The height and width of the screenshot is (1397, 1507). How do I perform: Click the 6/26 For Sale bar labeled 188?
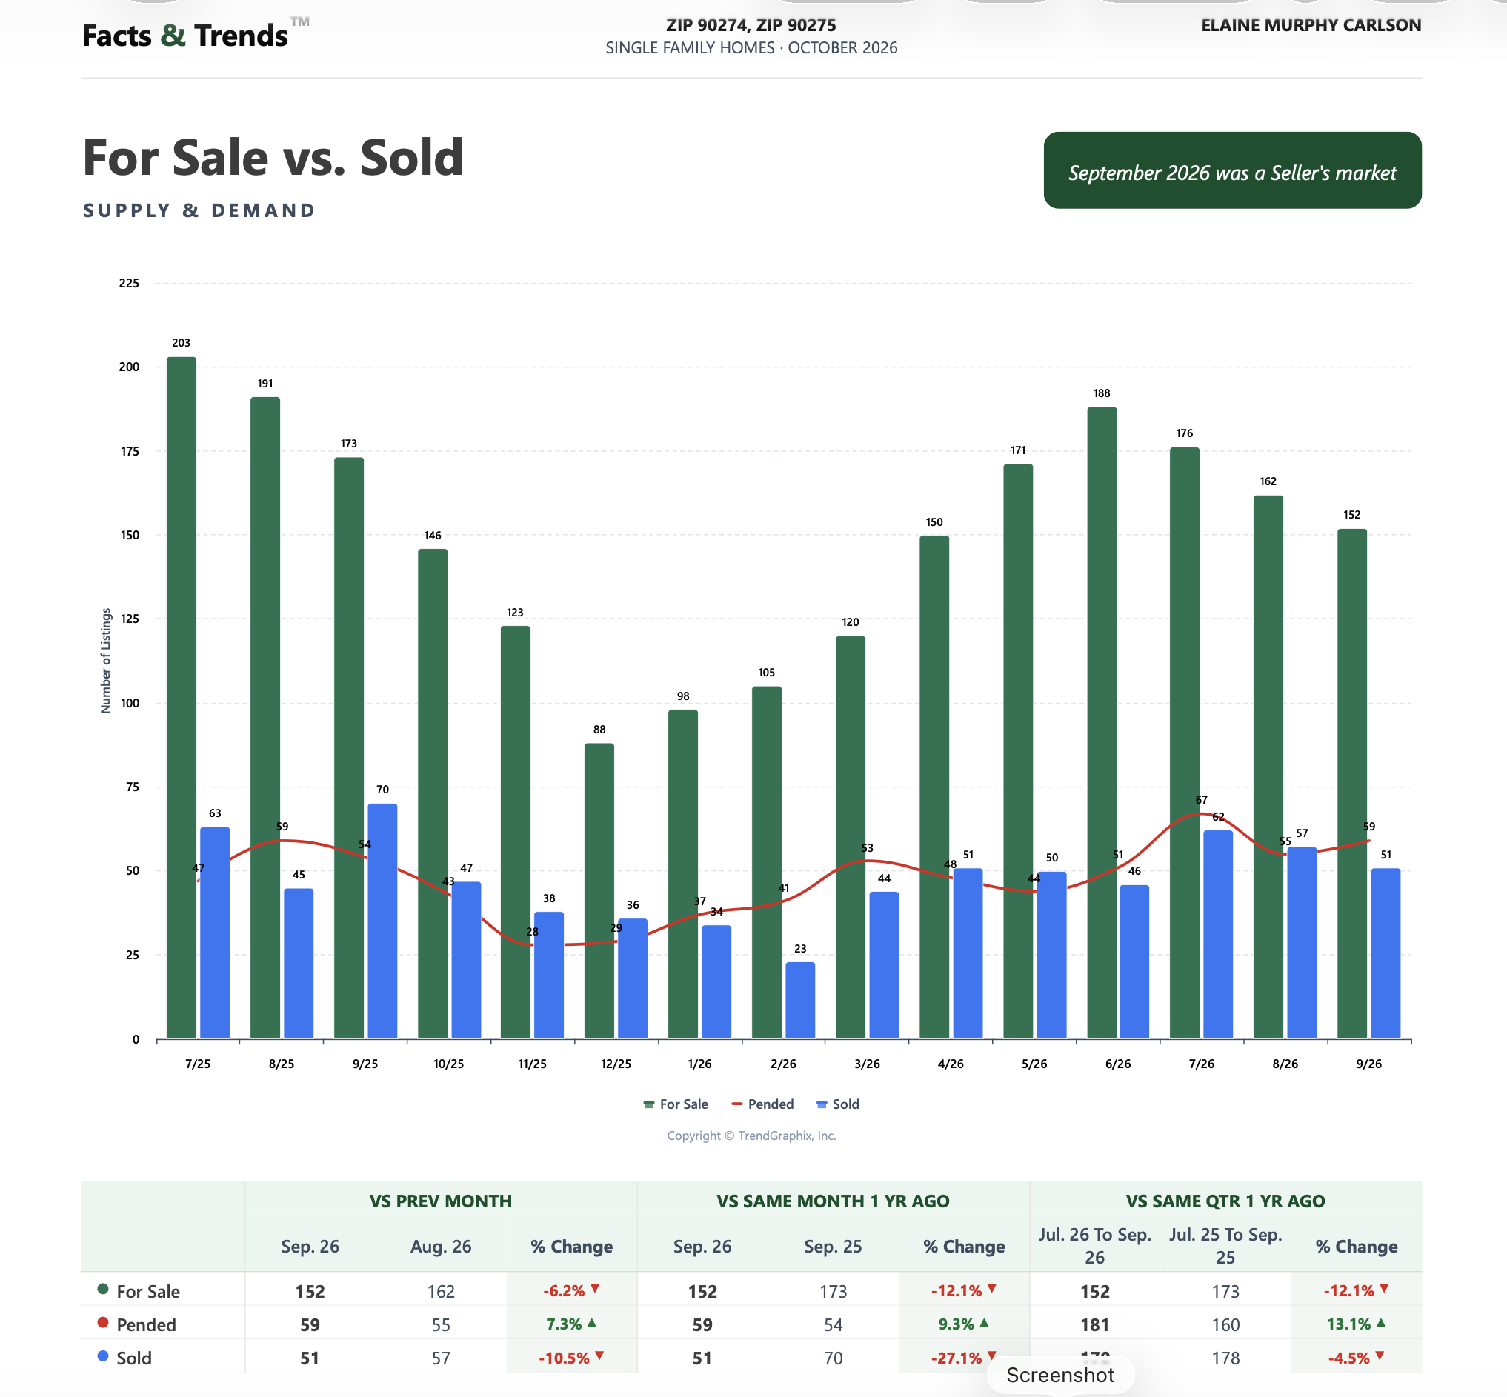click(x=1102, y=723)
